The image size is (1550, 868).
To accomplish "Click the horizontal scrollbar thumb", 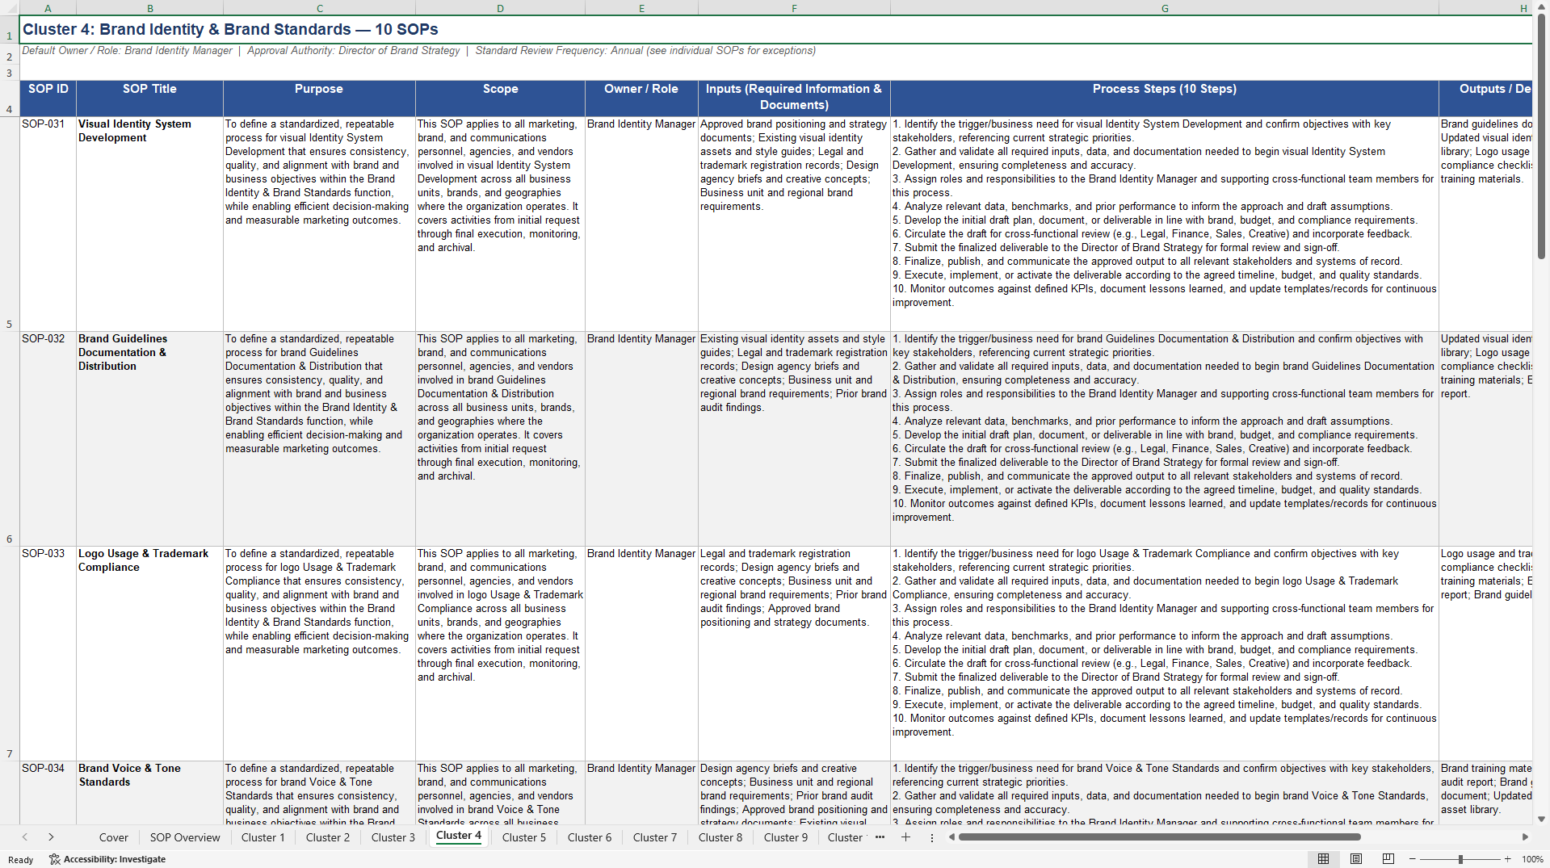I will point(1159,837).
